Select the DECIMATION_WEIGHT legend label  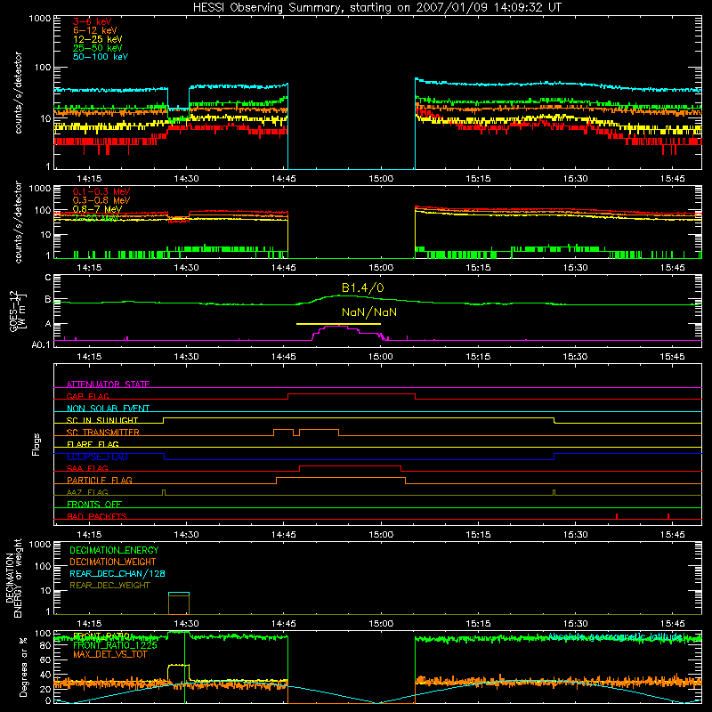click(x=113, y=562)
